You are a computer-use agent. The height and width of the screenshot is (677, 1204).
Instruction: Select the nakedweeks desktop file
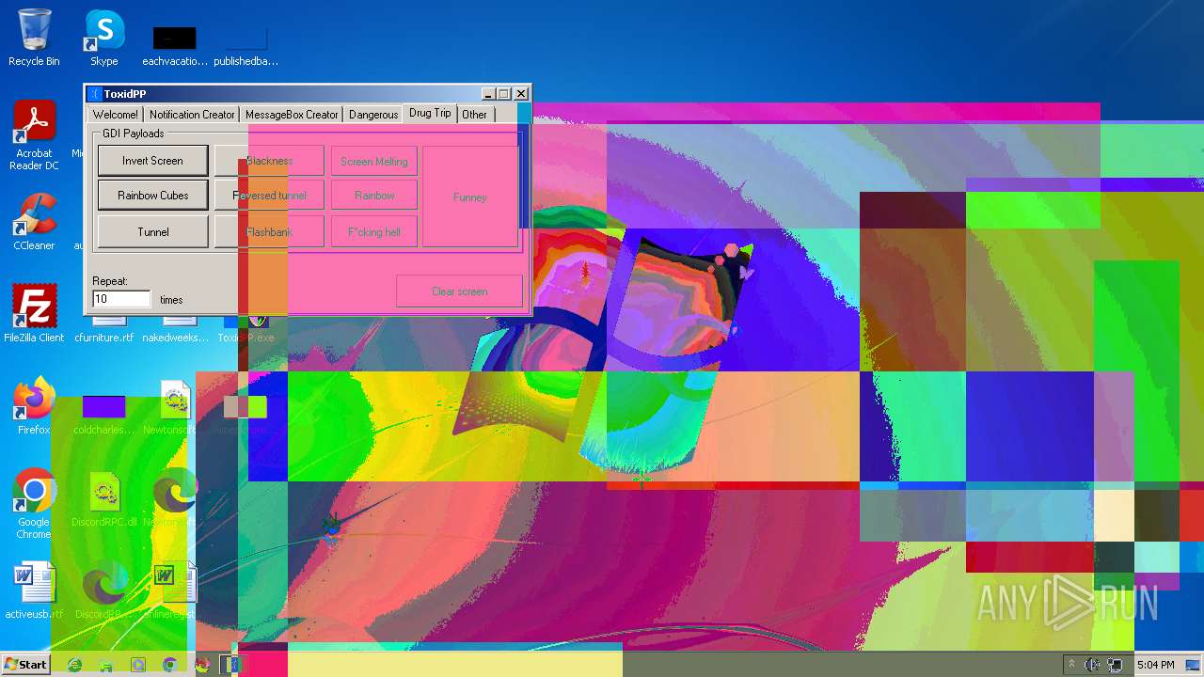(x=175, y=329)
